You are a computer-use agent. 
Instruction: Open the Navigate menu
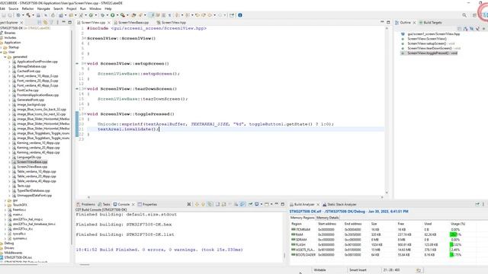(x=43, y=8)
